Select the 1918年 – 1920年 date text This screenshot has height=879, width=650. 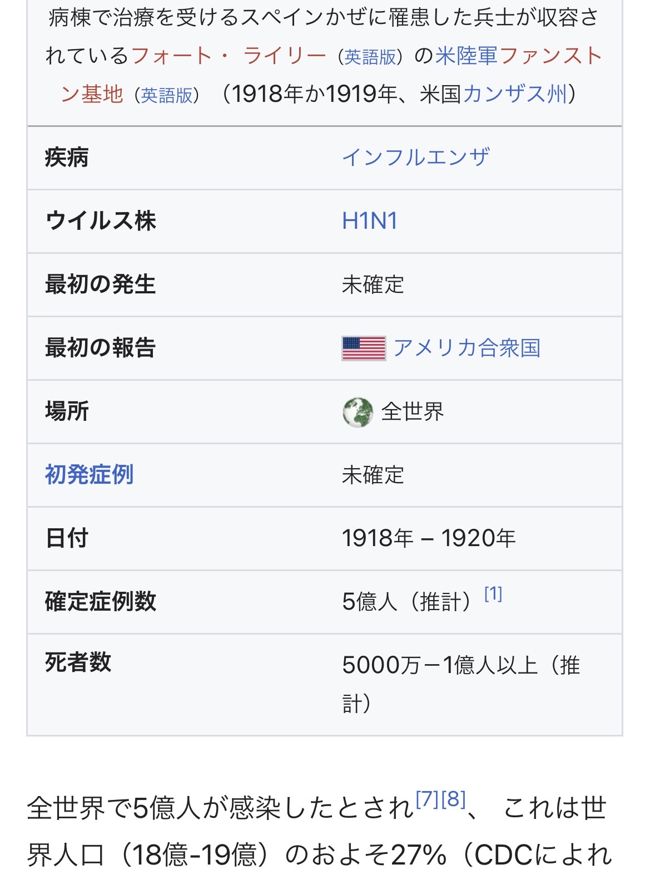point(429,538)
